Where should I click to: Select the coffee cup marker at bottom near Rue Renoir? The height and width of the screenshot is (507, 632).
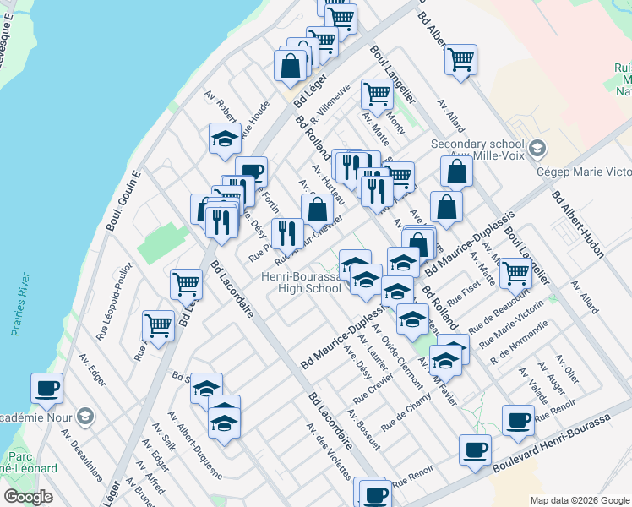(375, 494)
